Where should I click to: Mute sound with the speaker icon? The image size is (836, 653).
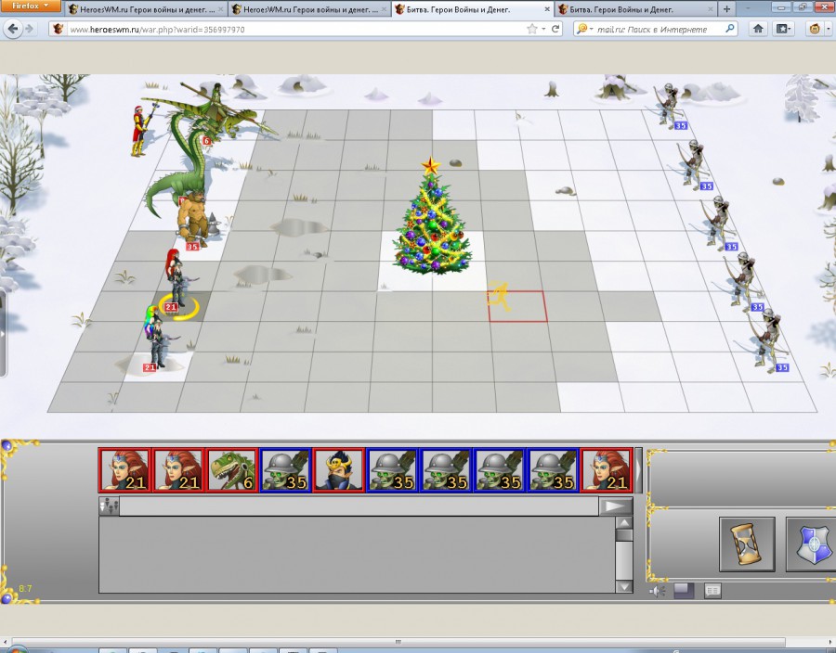click(x=658, y=591)
